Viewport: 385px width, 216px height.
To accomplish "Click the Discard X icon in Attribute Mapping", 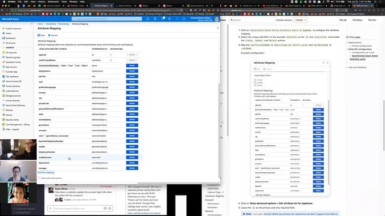I will tap(49, 35).
